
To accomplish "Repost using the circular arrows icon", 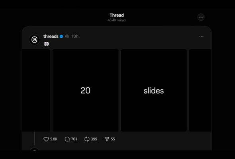I will pos(87,139).
